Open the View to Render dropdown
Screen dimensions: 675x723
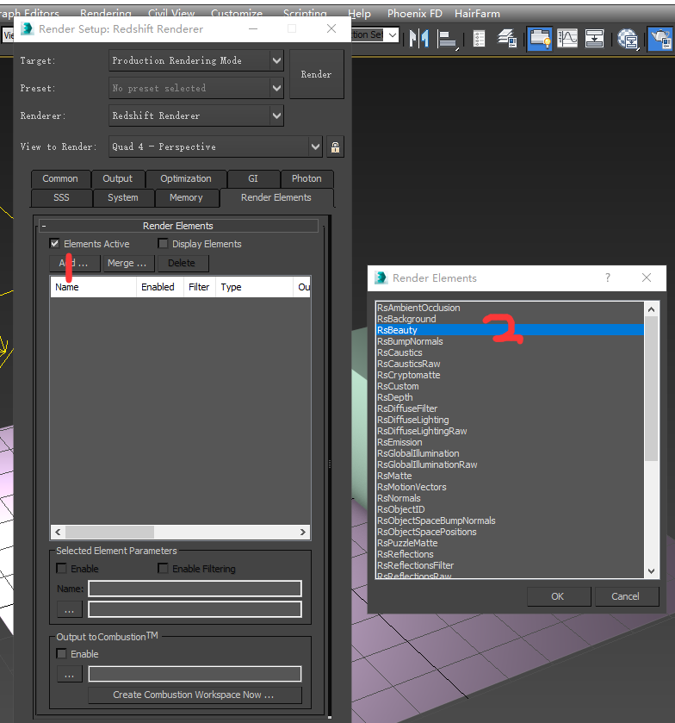click(215, 146)
